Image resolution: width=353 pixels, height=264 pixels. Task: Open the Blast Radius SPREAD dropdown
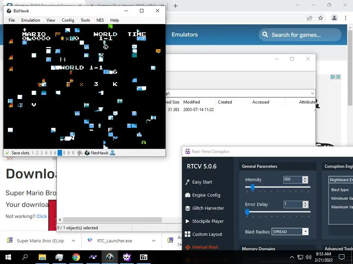[x=305, y=232]
